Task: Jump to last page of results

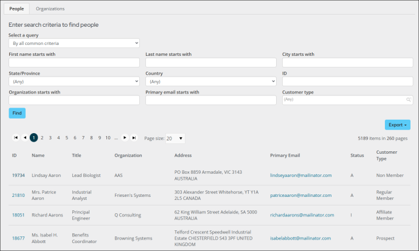Action: 134,138
